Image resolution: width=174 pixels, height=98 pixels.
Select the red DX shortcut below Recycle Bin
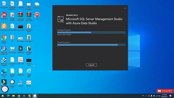tap(4, 16)
